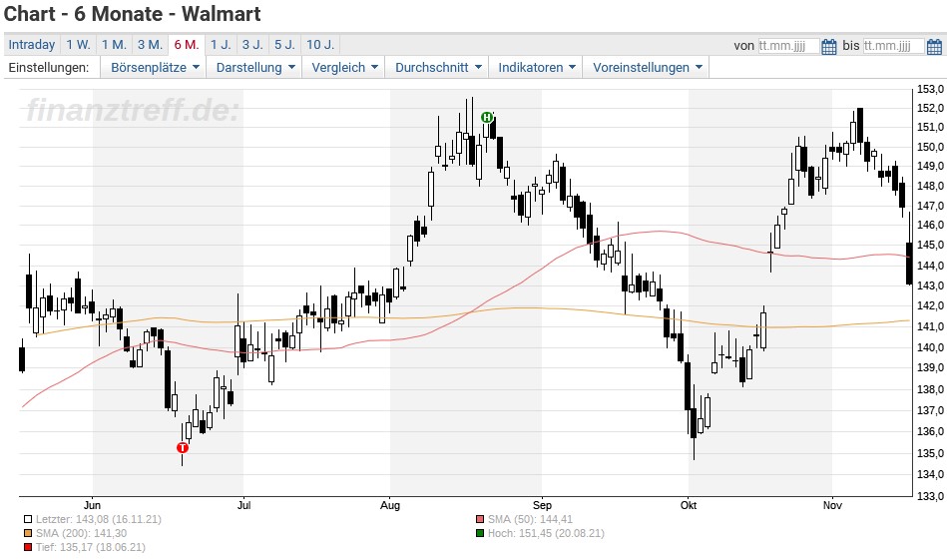This screenshot has height=560, width=947.
Task: Click the 133,0 y-axis price label
Action: [930, 496]
